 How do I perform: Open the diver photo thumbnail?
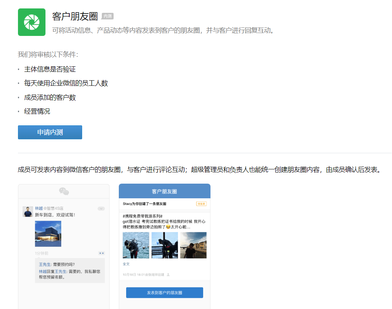pos(136,245)
